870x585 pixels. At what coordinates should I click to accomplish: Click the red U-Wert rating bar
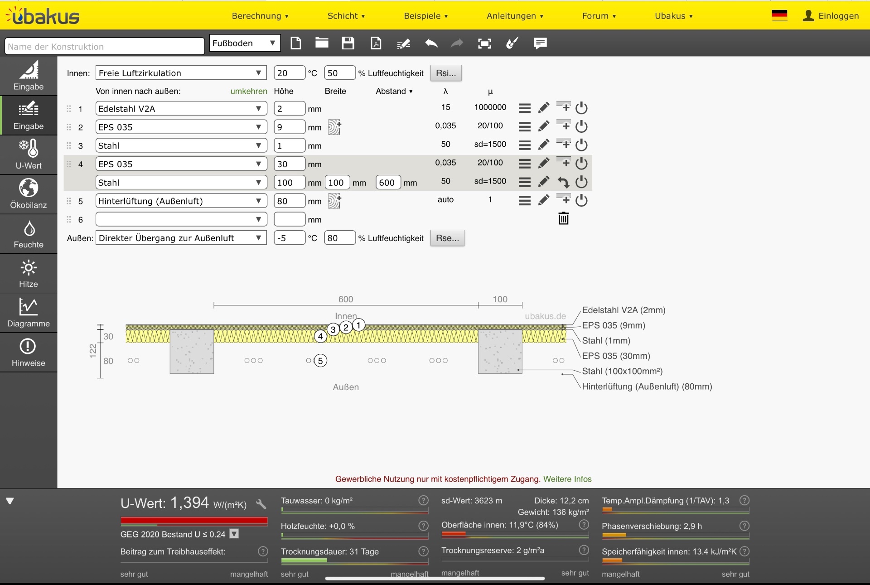[194, 521]
